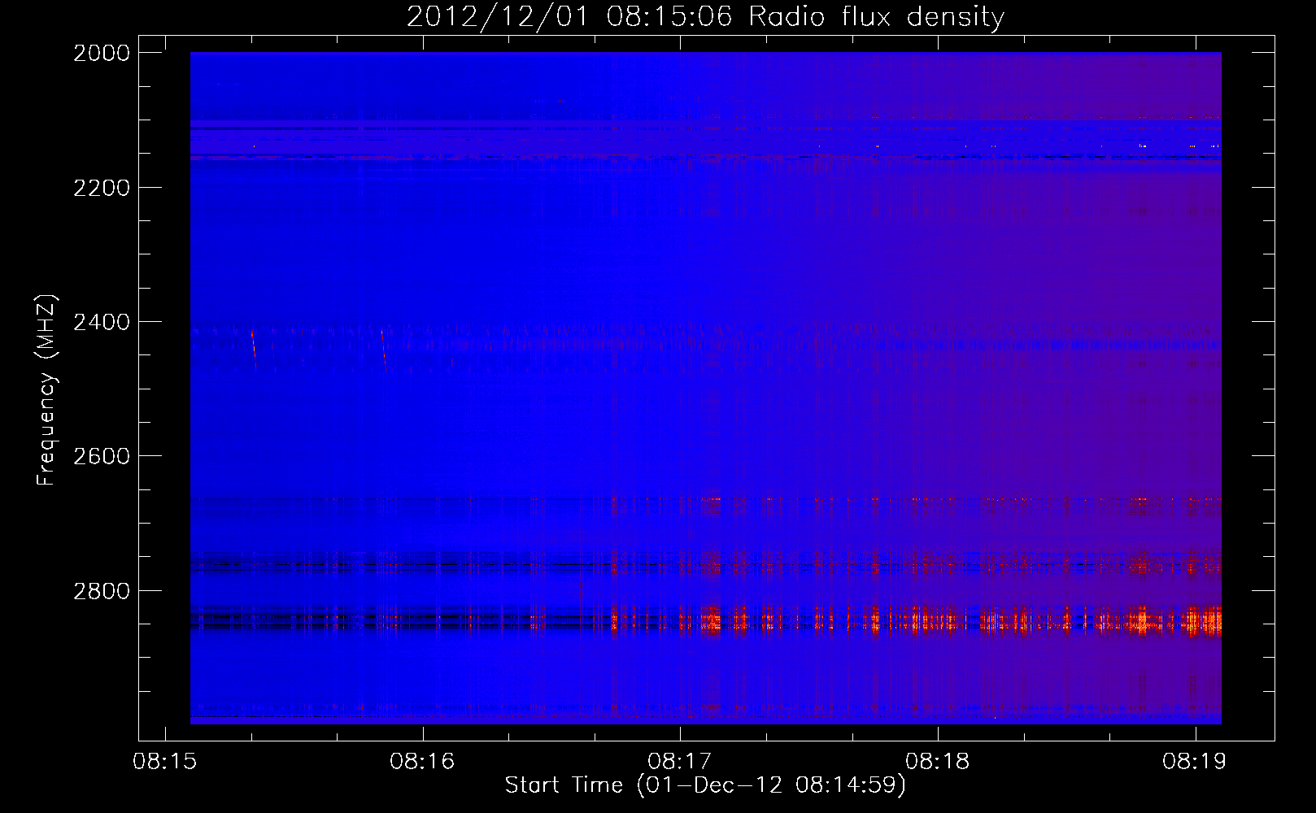Click the 08:17 time tick label
The width and height of the screenshot is (1316, 813).
(680, 762)
